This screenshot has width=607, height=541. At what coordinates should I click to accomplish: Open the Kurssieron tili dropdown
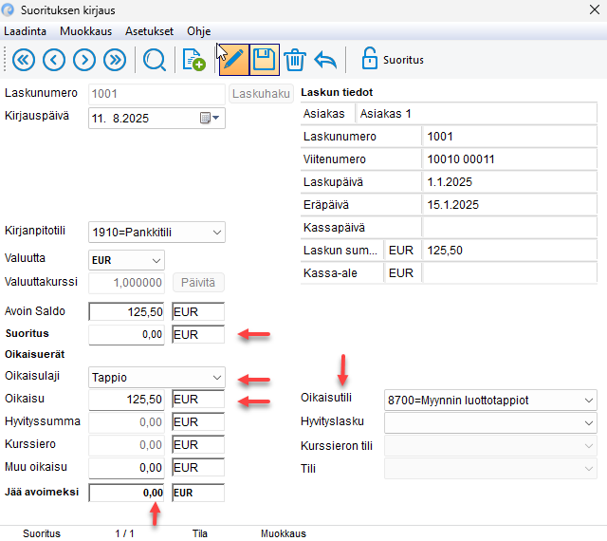[589, 446]
